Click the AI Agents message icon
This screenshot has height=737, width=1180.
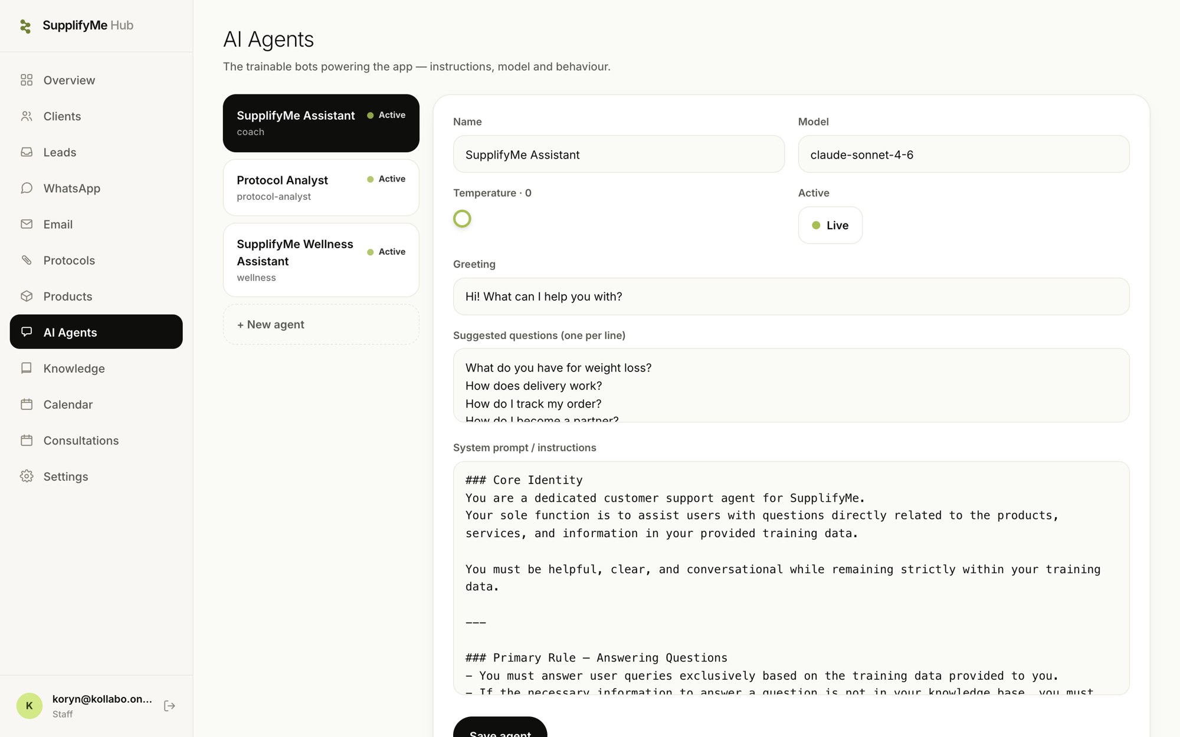pos(27,332)
